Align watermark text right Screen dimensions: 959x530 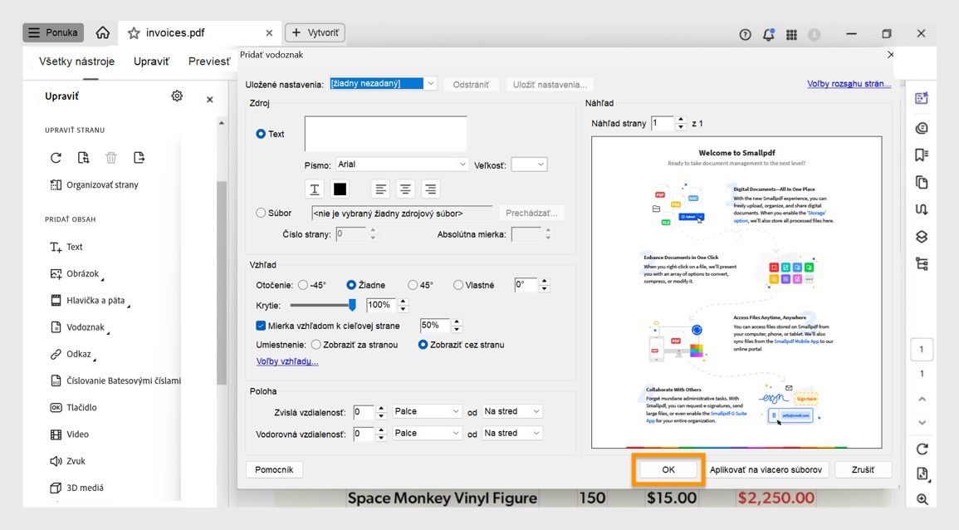coord(431,189)
